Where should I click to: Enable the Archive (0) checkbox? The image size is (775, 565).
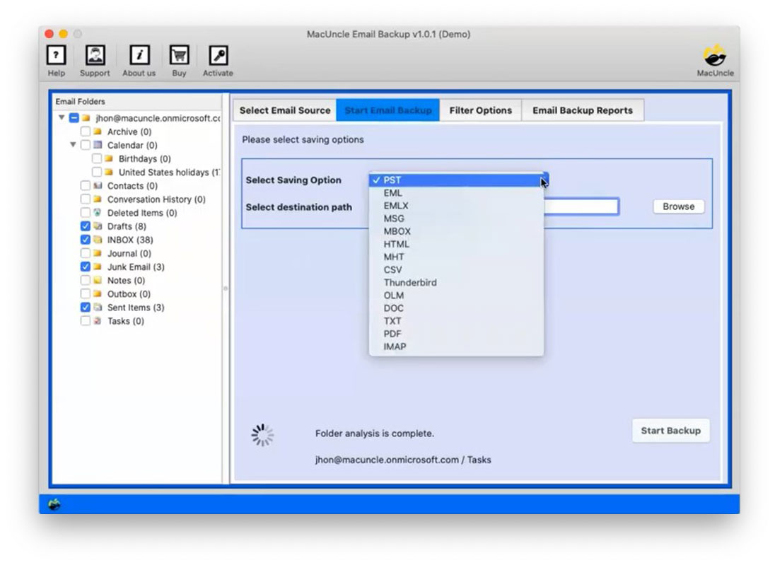pyautogui.click(x=85, y=132)
